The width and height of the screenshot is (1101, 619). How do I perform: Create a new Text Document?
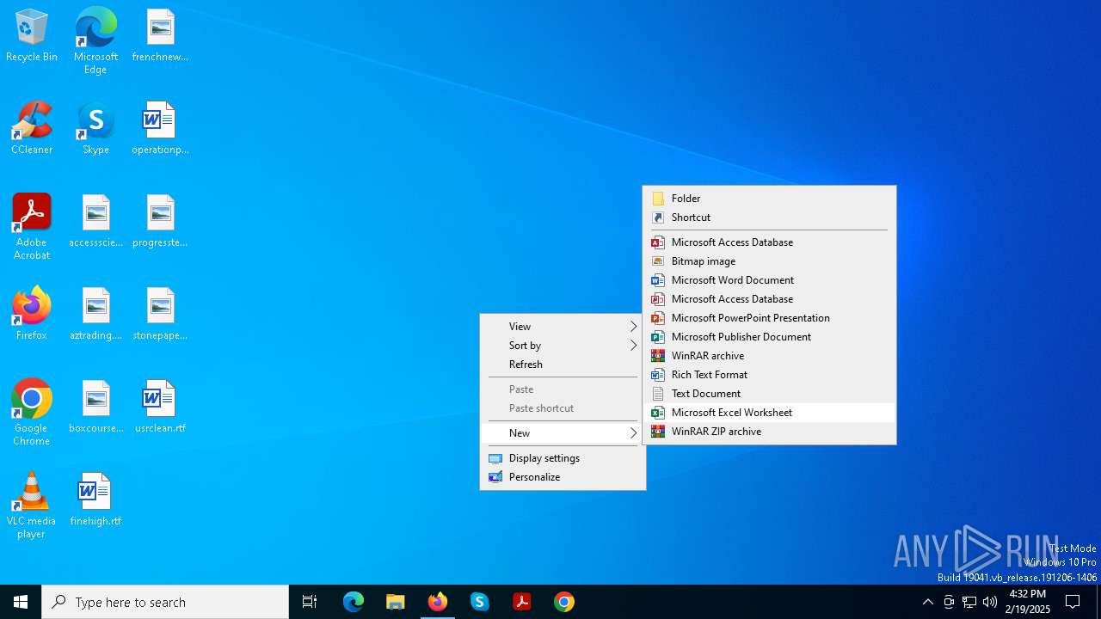pos(769,394)
